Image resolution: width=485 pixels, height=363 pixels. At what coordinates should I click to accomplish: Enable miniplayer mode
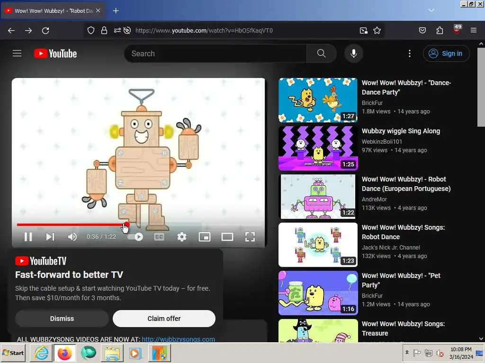(205, 237)
